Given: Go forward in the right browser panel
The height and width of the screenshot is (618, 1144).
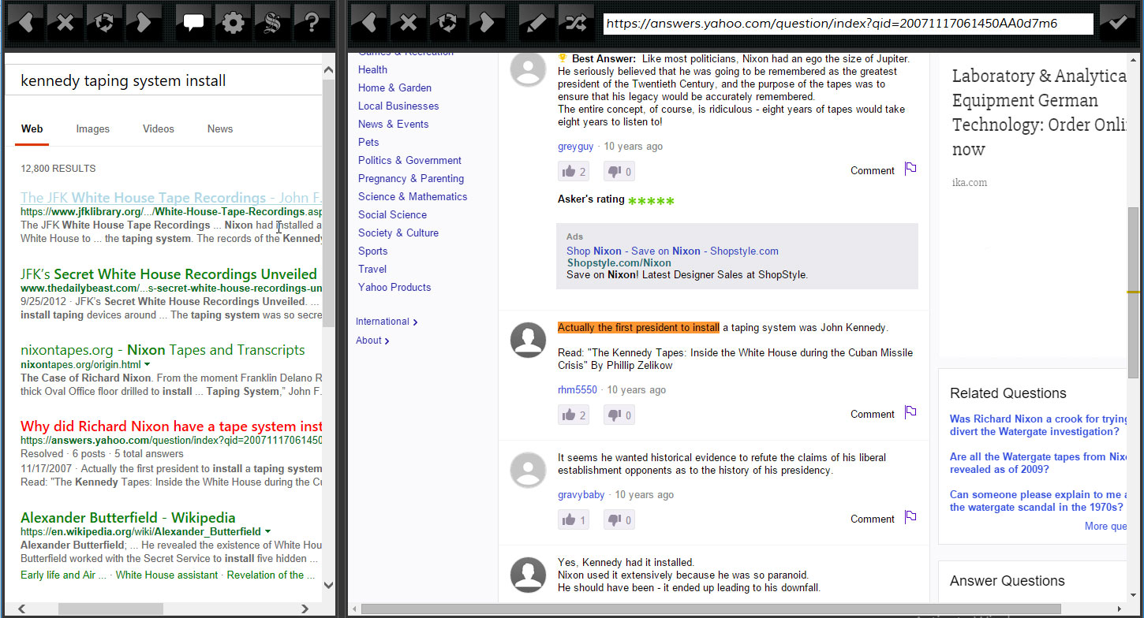Looking at the screenshot, I should click(x=487, y=23).
